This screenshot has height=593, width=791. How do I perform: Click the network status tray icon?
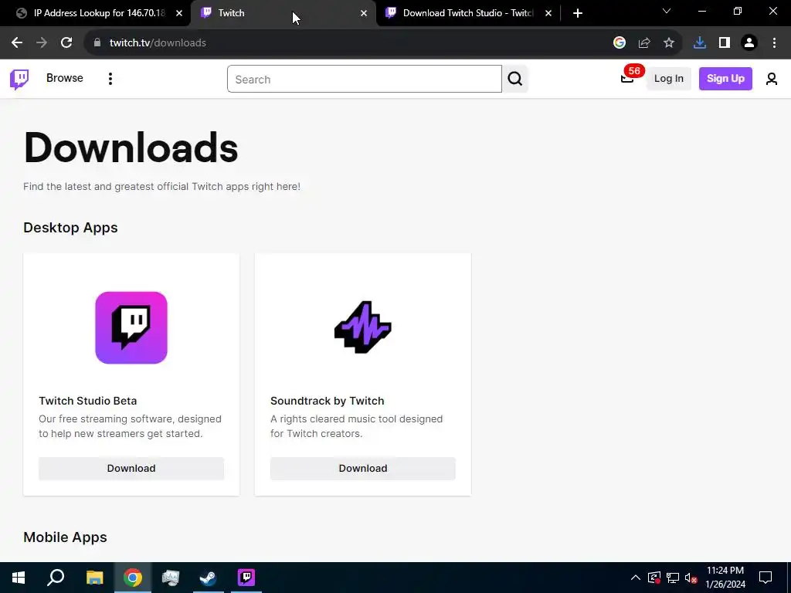coord(673,578)
